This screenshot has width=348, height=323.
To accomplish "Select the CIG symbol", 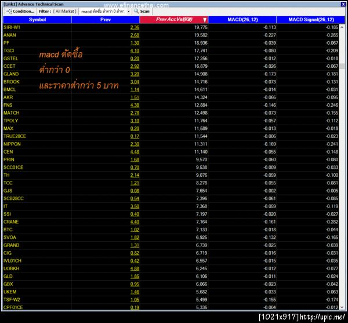I will (8, 253).
